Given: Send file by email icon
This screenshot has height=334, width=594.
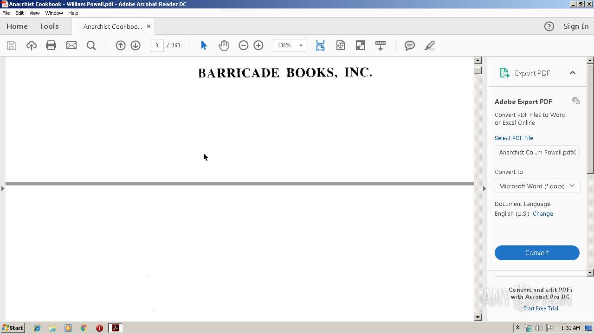Looking at the screenshot, I should coord(71,45).
